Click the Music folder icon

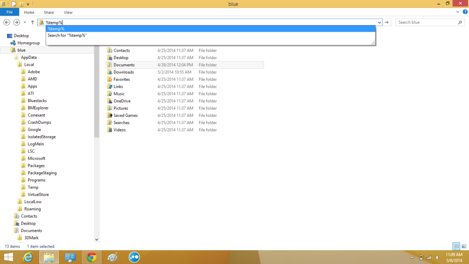(110, 93)
